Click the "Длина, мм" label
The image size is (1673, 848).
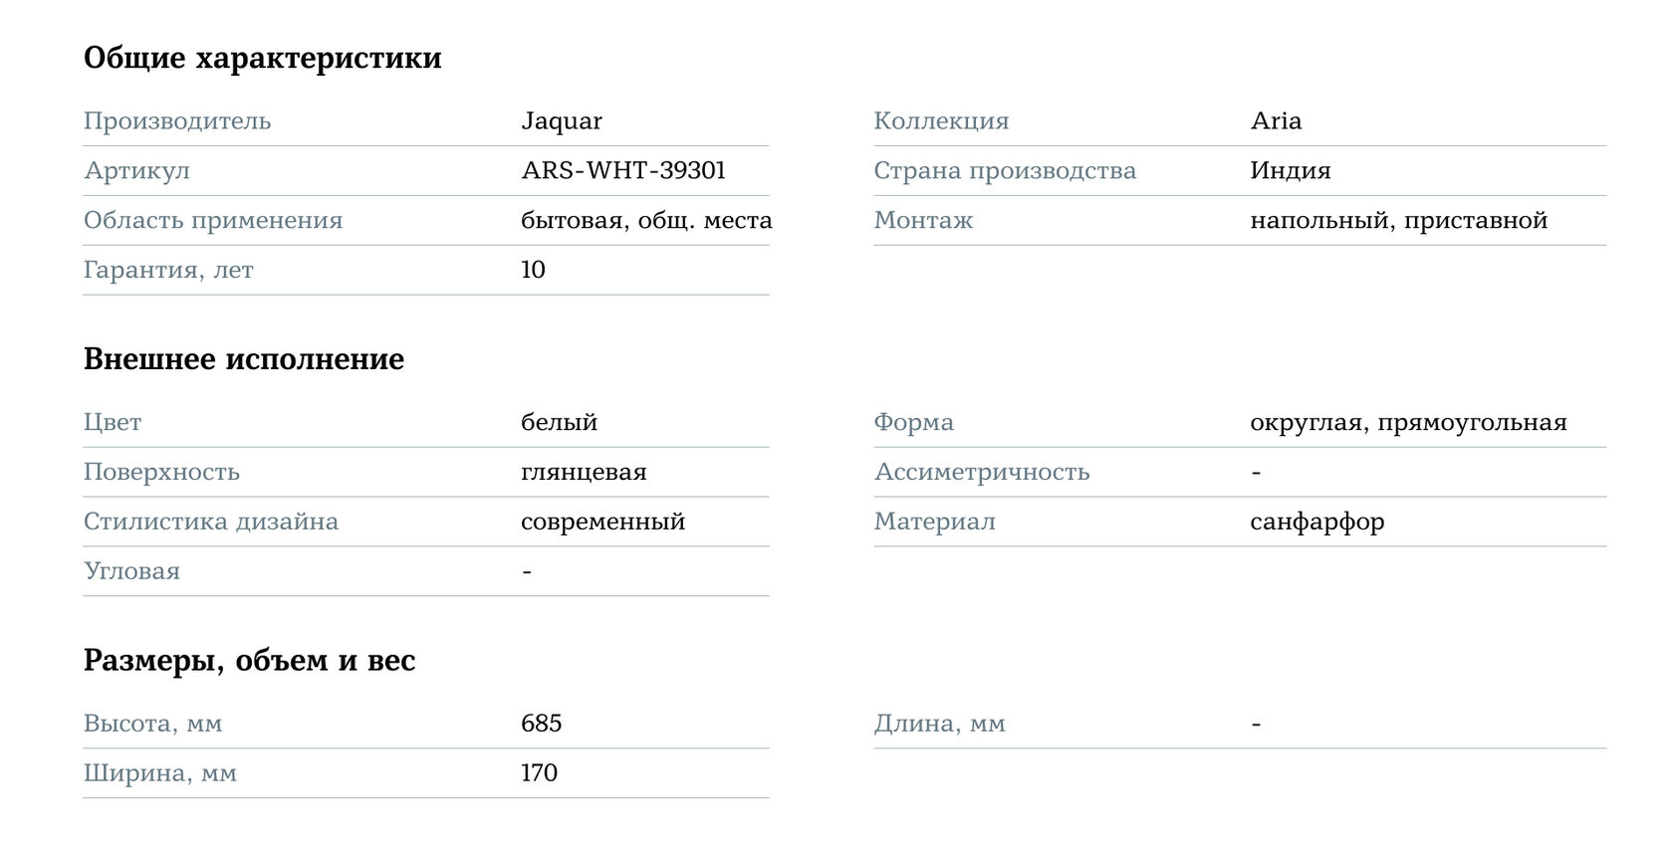tap(939, 724)
